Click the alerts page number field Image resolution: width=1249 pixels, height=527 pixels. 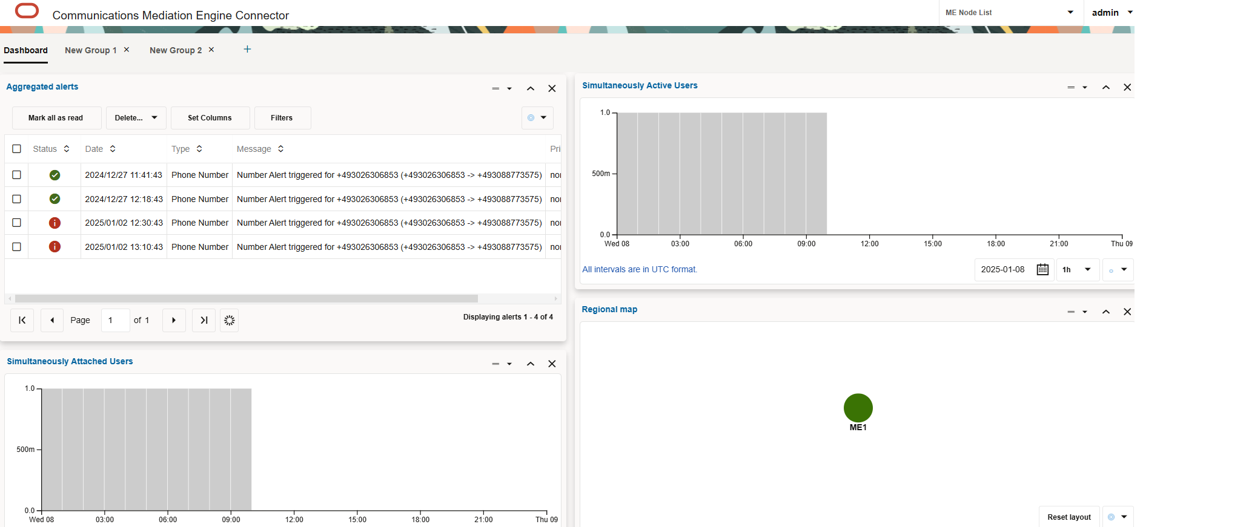pyautogui.click(x=115, y=320)
